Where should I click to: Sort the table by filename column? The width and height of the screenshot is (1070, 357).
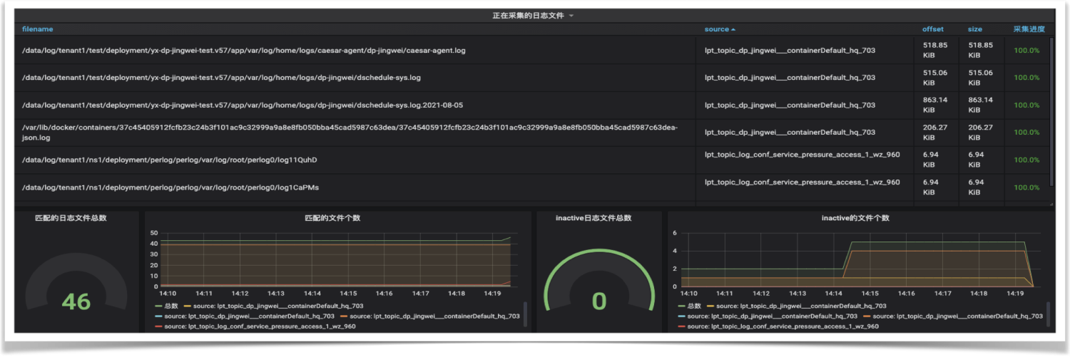click(37, 29)
